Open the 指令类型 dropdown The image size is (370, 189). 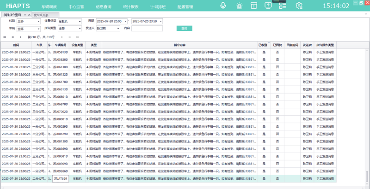[x=80, y=29]
